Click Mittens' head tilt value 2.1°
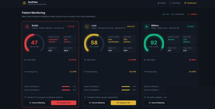The image size is (215, 109). pos(170,51)
